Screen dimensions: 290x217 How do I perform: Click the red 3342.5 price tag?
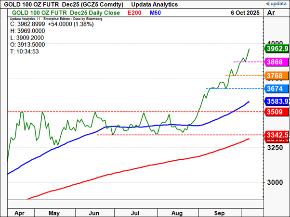tap(277, 135)
